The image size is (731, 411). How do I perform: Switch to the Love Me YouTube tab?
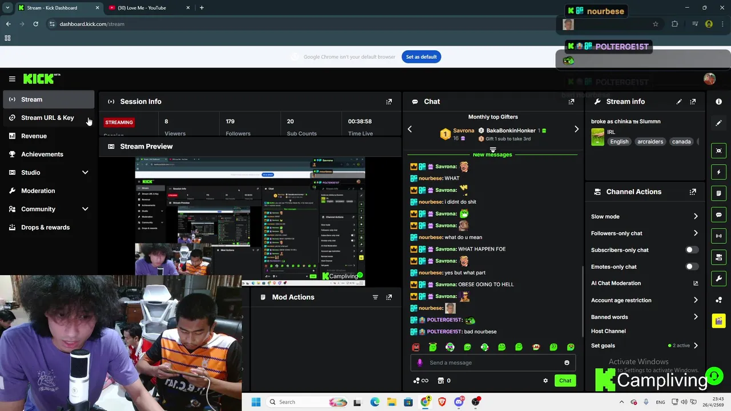[149, 8]
